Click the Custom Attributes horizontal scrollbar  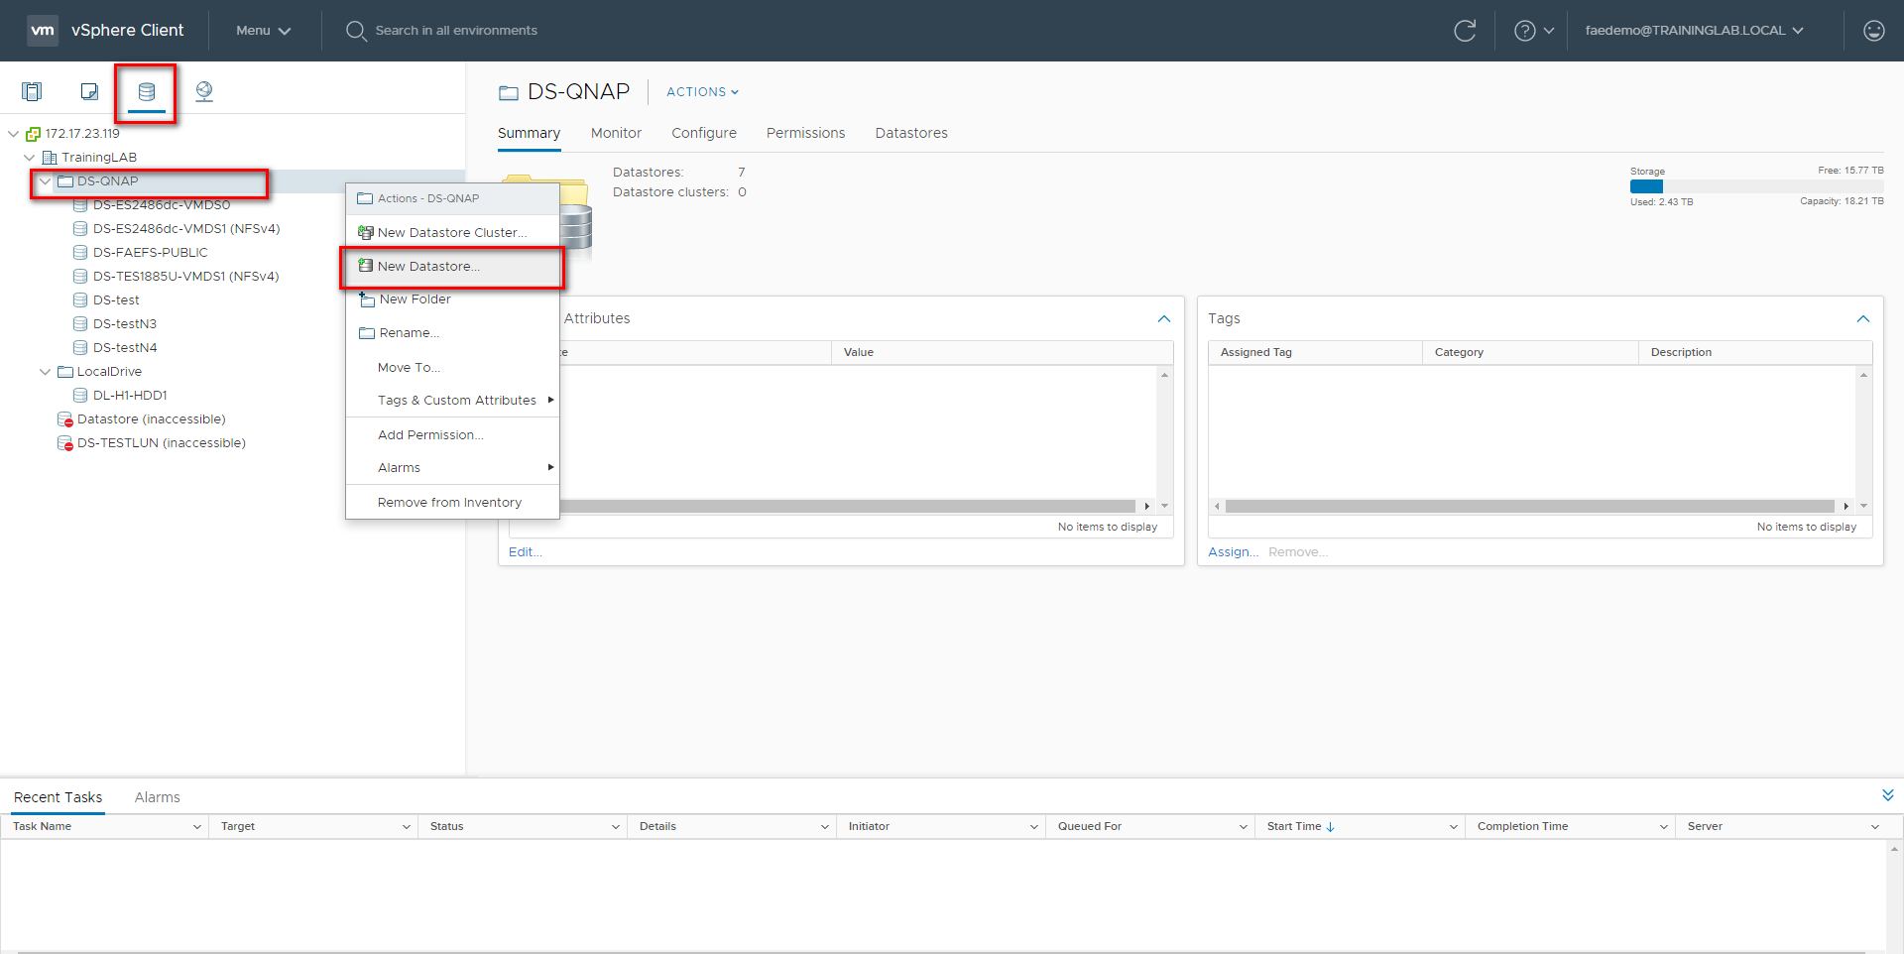tap(848, 507)
